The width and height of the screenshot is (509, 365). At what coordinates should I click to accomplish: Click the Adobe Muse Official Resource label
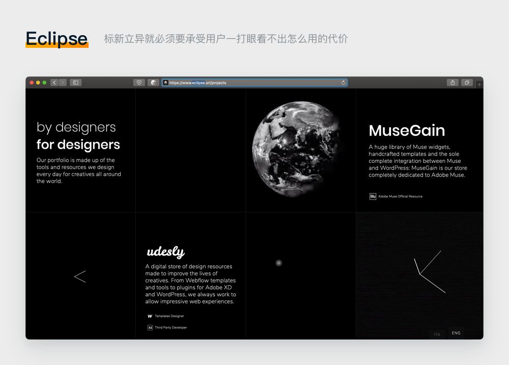pyautogui.click(x=400, y=196)
